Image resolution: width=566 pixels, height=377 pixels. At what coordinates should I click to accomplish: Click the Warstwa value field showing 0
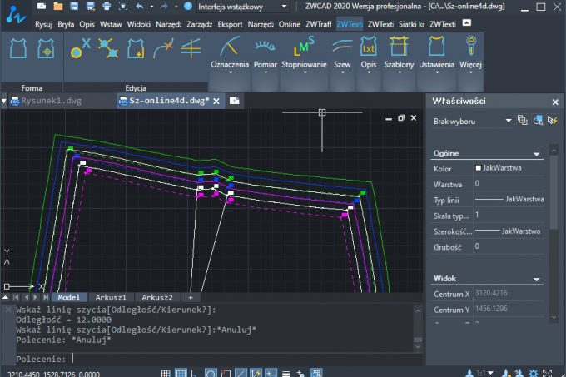pyautogui.click(x=509, y=183)
